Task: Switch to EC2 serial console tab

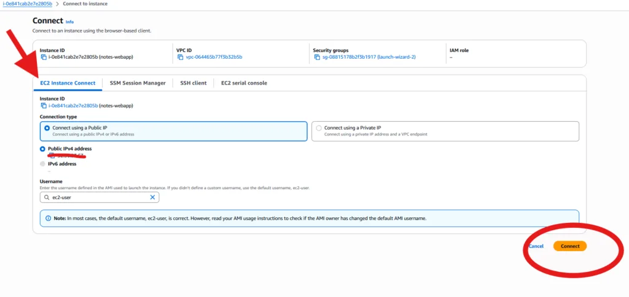Action: 244,83
